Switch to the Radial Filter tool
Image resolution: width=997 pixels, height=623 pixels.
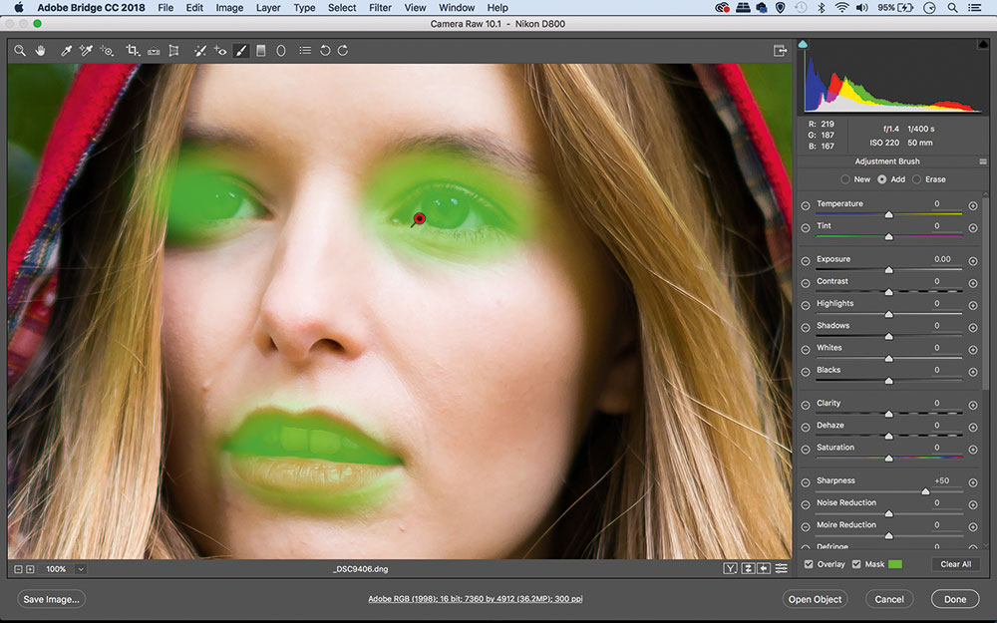coord(280,50)
